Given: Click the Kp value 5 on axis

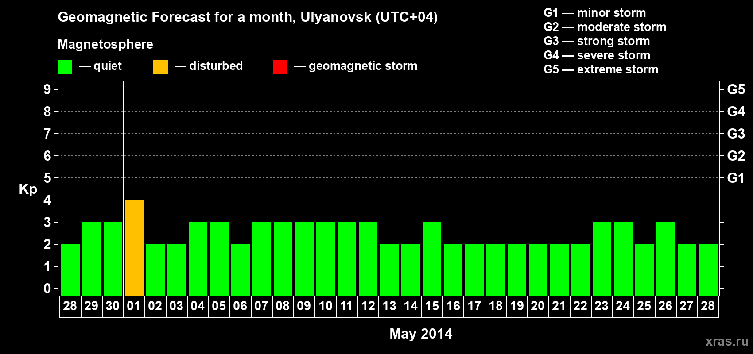Looking at the screenshot, I should (47, 178).
